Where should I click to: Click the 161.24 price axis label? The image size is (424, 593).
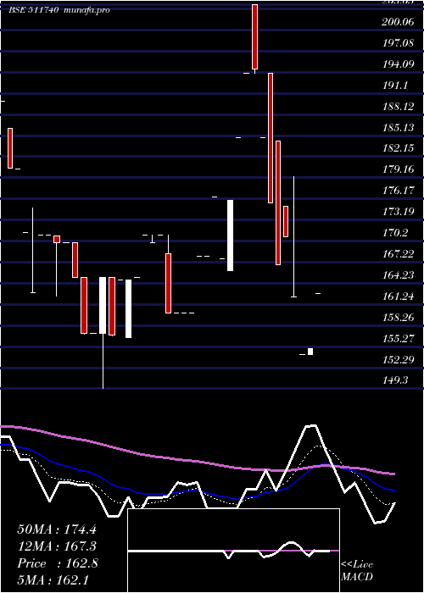pyautogui.click(x=398, y=296)
